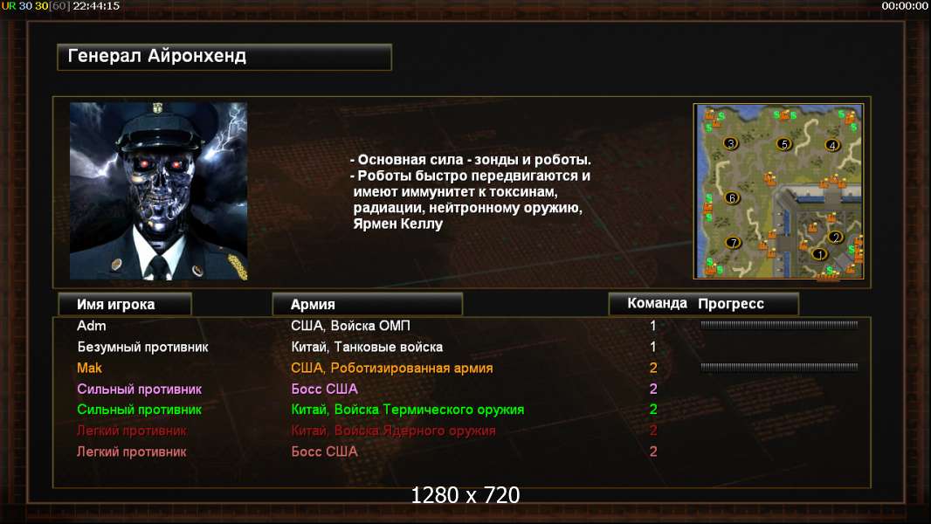Click Mak's loading progress bar
Screen dimensions: 931x524
tap(779, 367)
